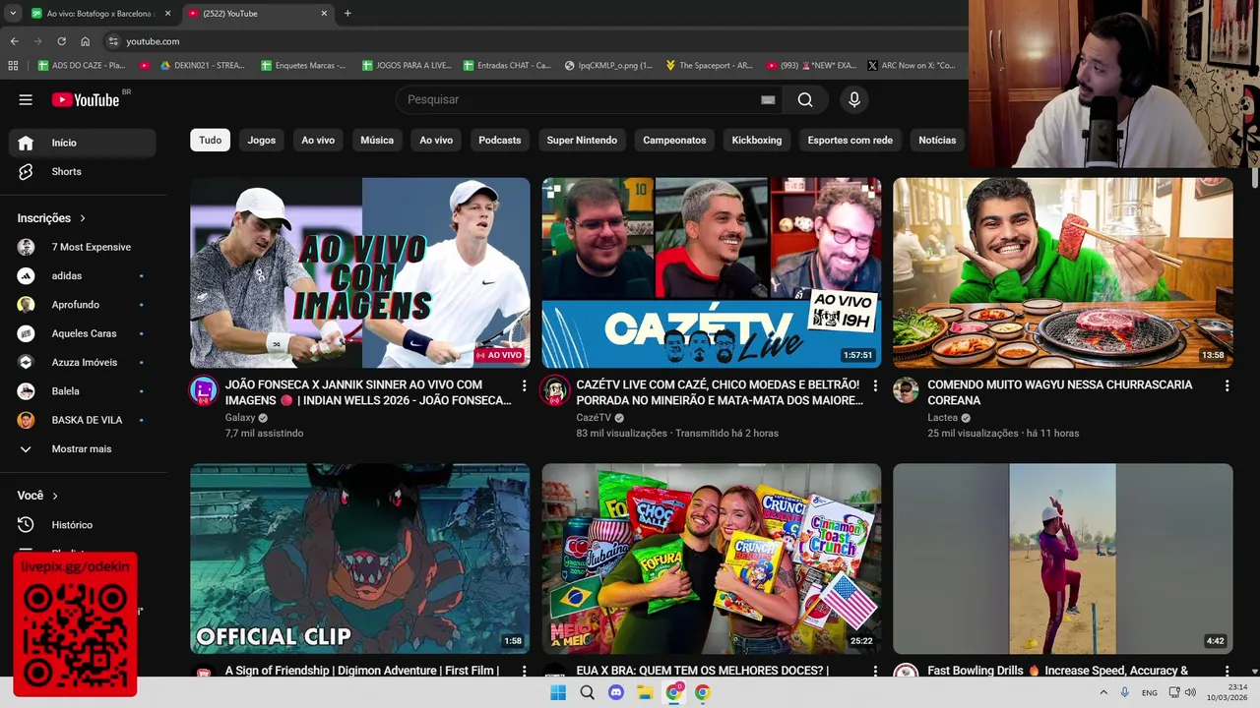
Task: Open the on-screen keyboard icon in search
Action: (768, 99)
